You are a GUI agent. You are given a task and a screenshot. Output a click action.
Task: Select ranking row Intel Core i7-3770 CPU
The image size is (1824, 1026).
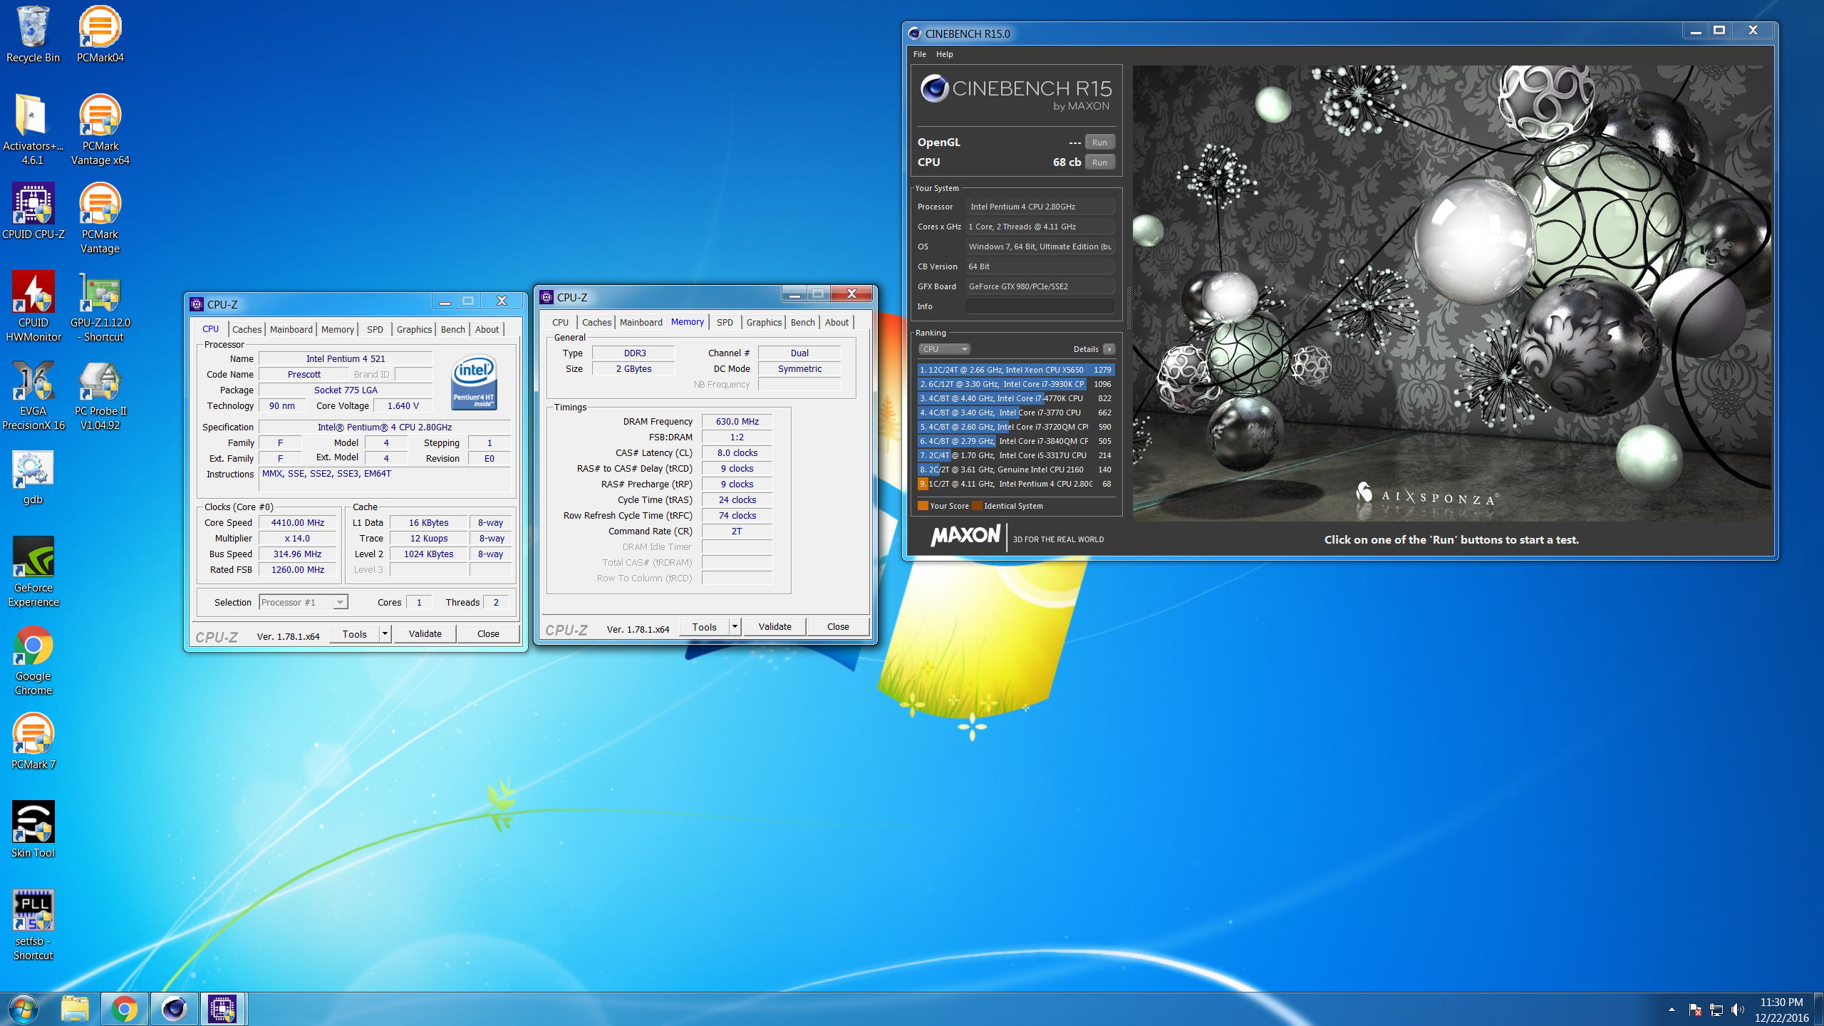pyautogui.click(x=1015, y=413)
